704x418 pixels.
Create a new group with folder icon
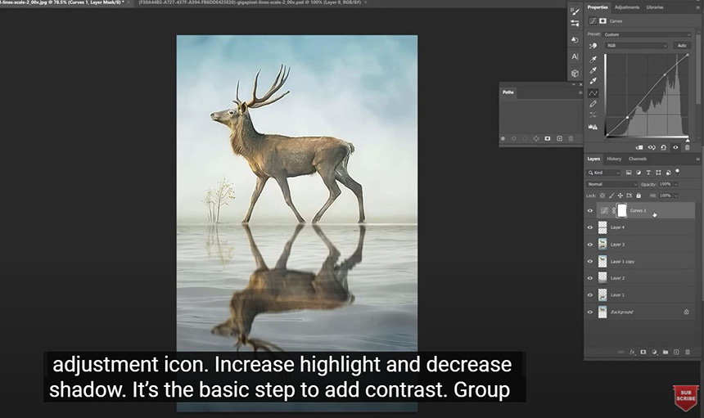[665, 352]
